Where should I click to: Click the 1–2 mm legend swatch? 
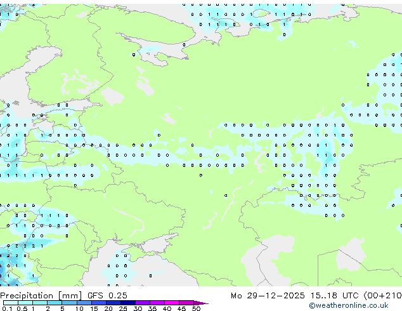click(x=40, y=303)
